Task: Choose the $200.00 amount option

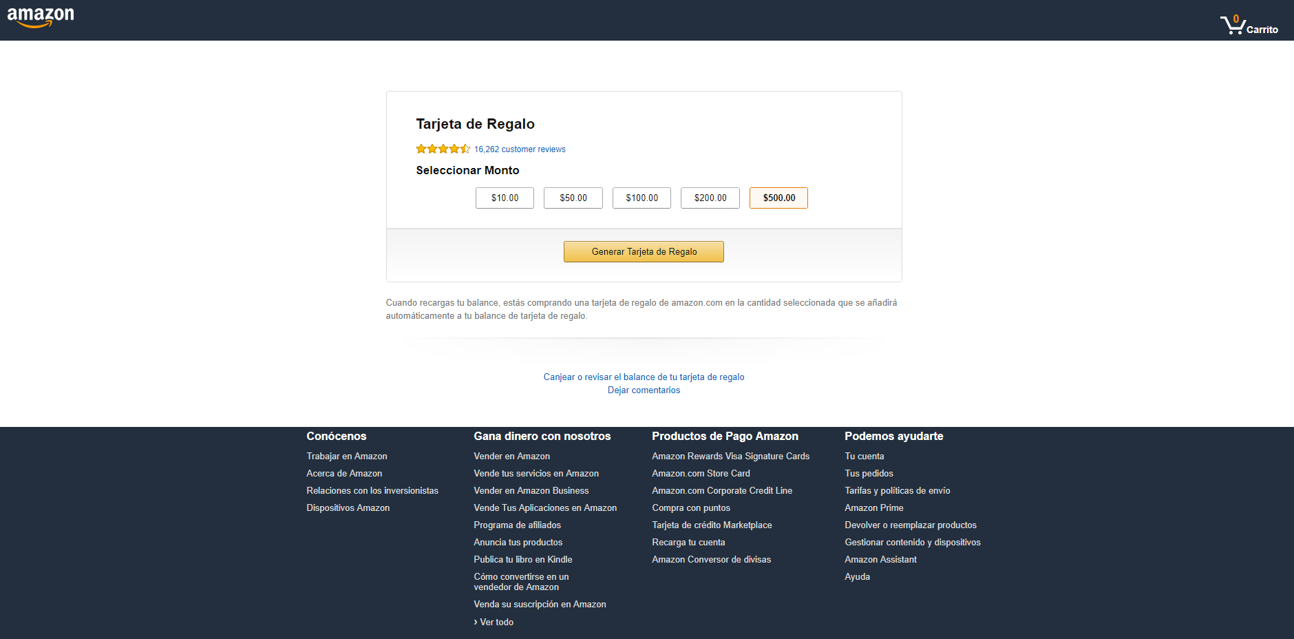Action: [710, 198]
